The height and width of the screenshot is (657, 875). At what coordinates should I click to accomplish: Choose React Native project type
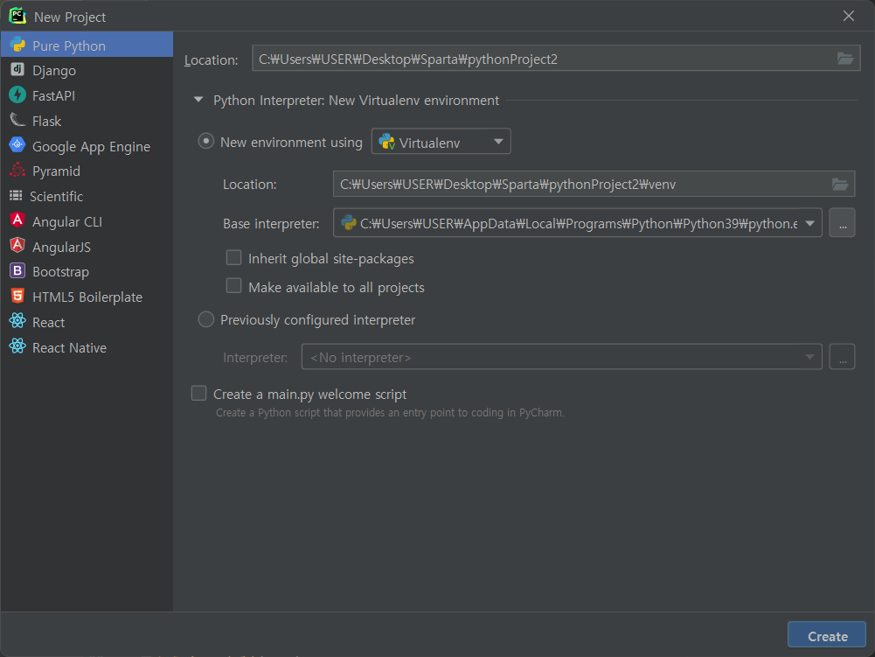pos(87,347)
